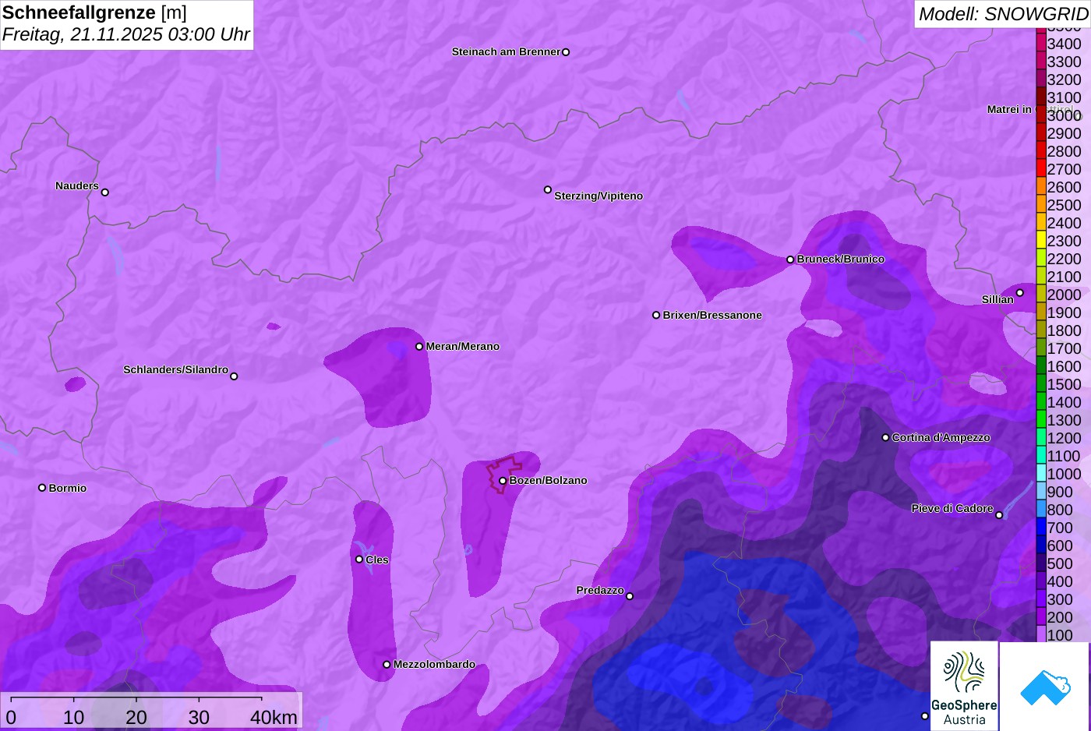Click the Nauders location marker
Viewport: 1091px width, 731px height.
pos(105,192)
